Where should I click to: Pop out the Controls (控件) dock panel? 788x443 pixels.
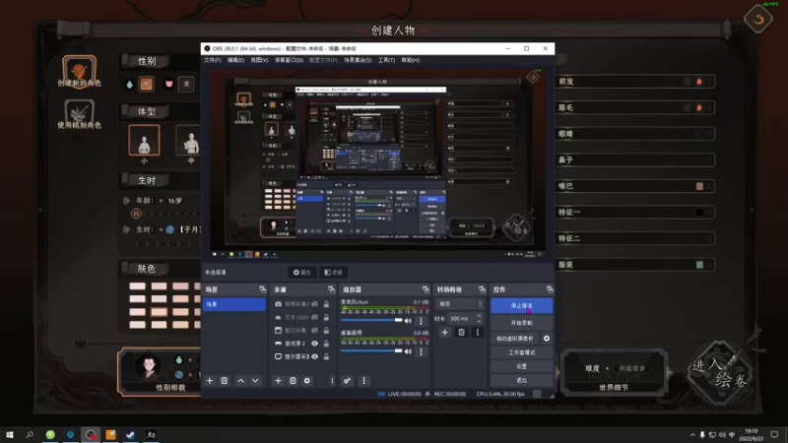pyautogui.click(x=550, y=289)
